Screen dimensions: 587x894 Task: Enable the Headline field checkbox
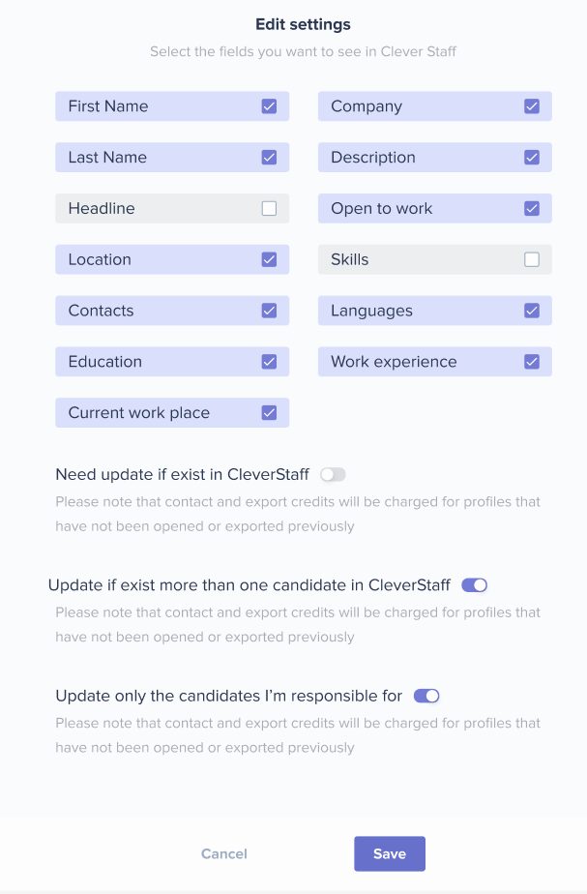(269, 208)
